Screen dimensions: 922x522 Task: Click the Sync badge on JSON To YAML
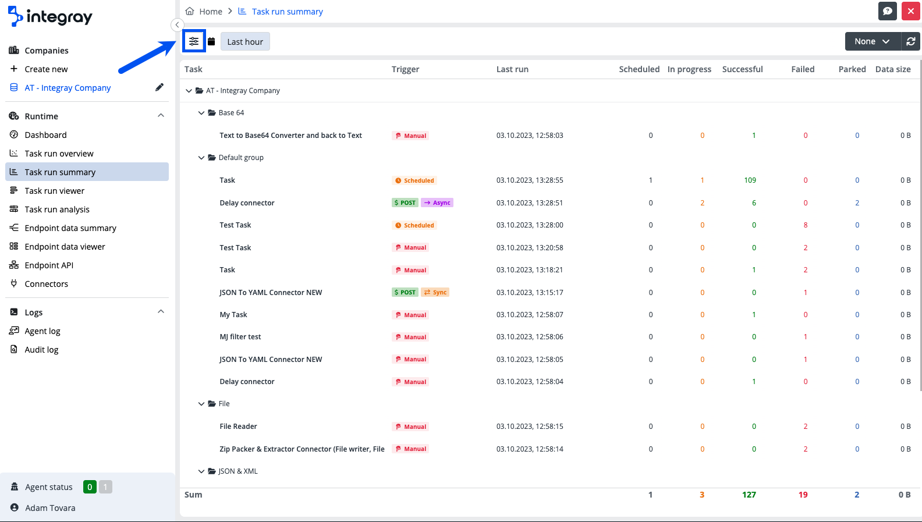(435, 292)
